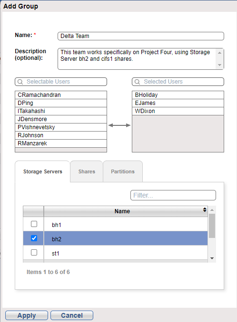Click the double-headed transfer arrow between user lists
Screen dimensions: 237x322
[119, 125]
